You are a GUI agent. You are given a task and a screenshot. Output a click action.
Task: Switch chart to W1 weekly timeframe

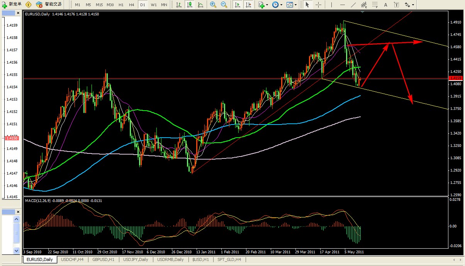pyautogui.click(x=153, y=5)
